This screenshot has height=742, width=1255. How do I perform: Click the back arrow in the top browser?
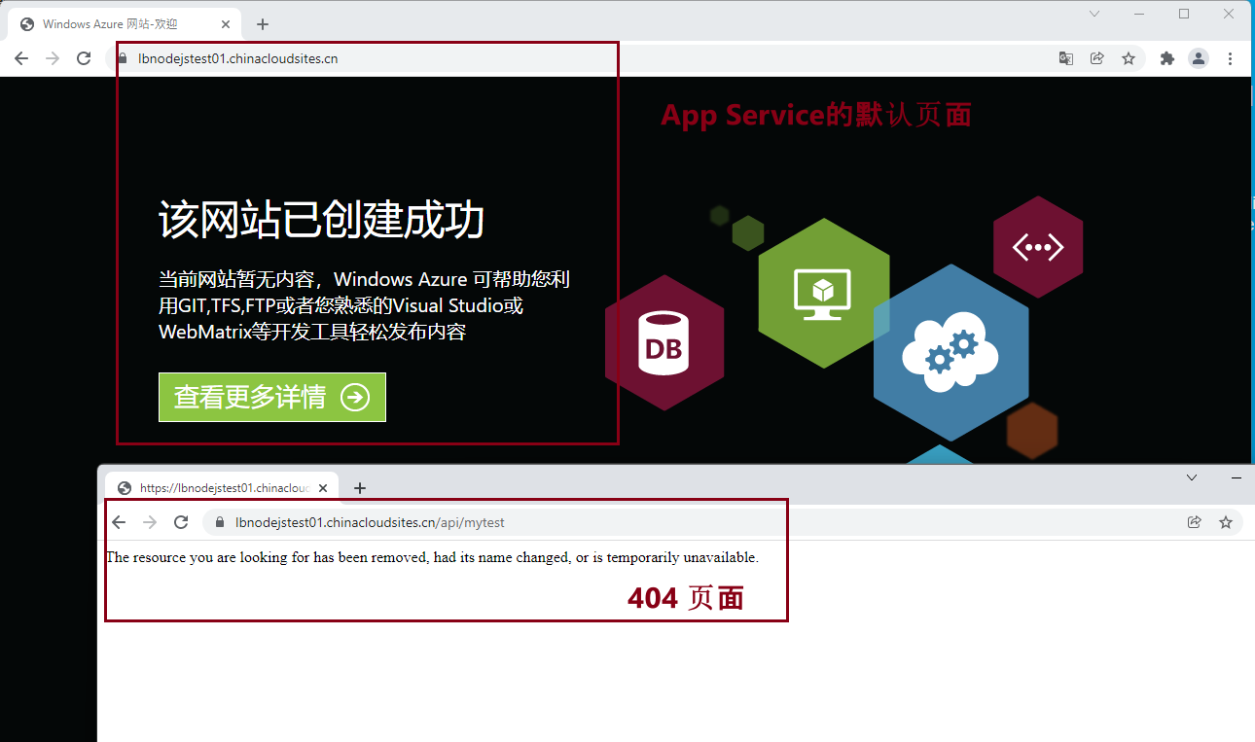click(x=21, y=58)
